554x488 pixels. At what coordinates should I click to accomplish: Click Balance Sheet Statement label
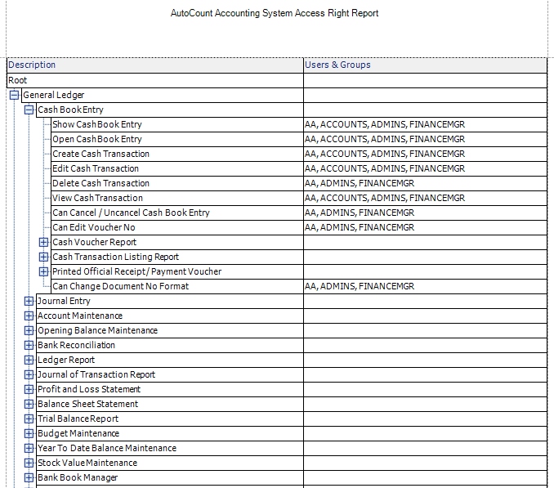tap(88, 405)
